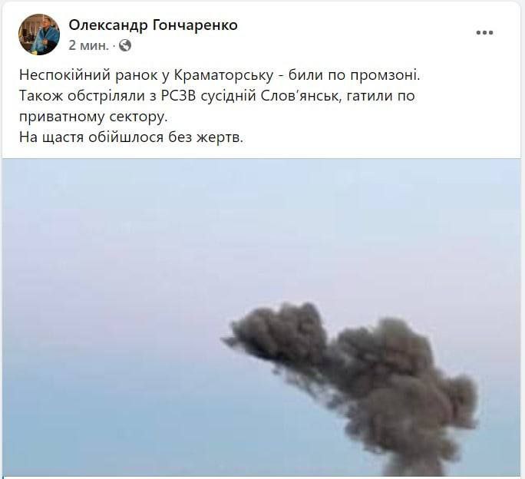Click the word "промзоні" in the first line
Screen dimensions: 525x479
pos(385,76)
